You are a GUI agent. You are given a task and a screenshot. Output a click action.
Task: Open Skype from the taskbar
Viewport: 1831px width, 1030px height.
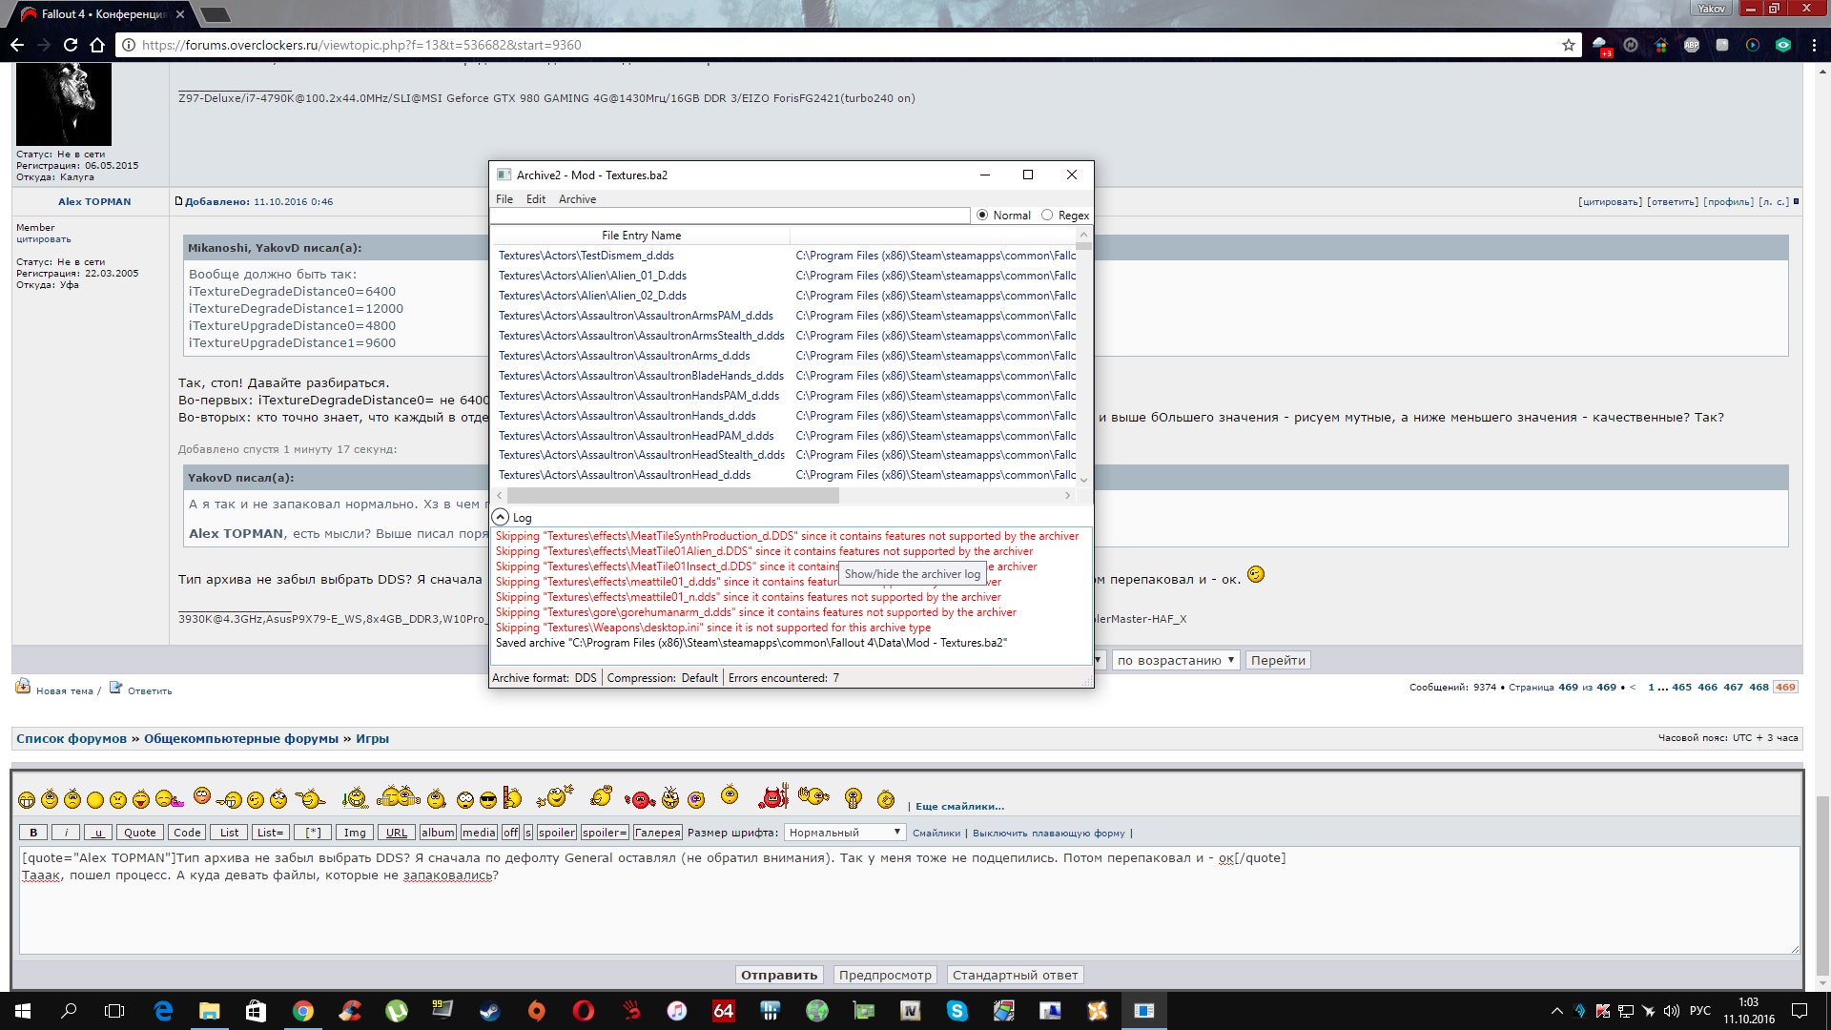(957, 1011)
